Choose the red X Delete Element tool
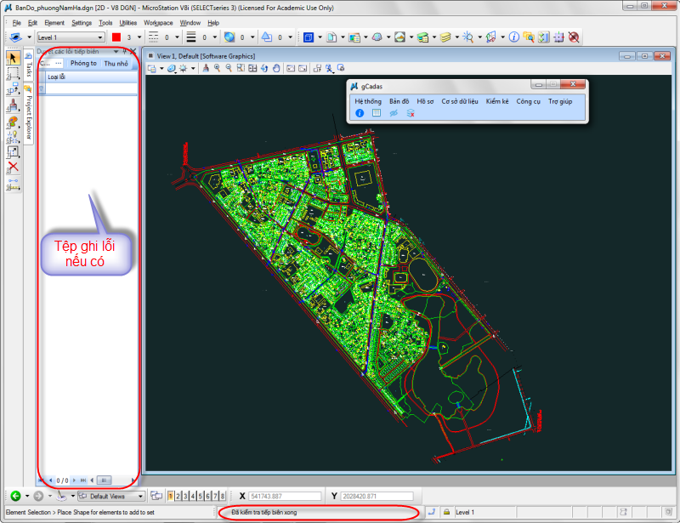The image size is (680, 523). 13,167
